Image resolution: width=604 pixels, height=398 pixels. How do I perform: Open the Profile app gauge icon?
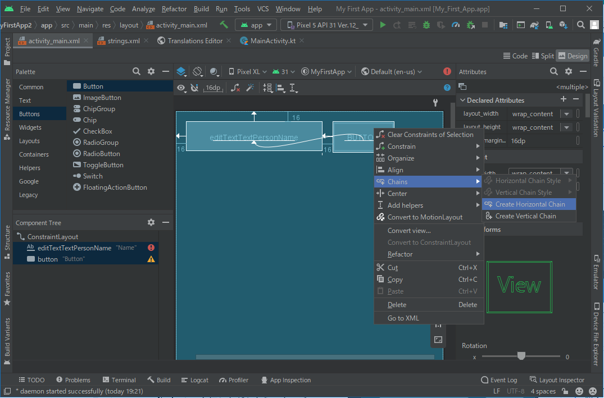(x=456, y=25)
